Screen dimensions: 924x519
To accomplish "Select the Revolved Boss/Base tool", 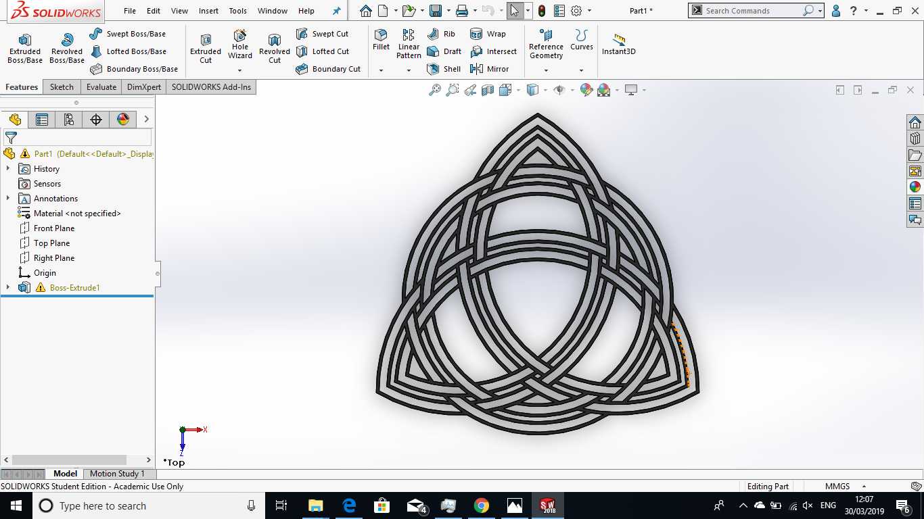I will (67, 49).
